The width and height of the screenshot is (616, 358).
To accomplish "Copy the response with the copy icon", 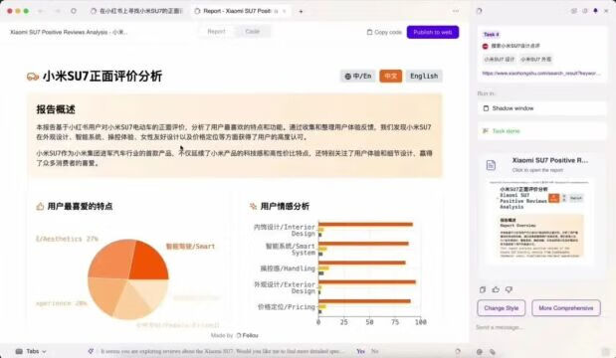I will point(483,289).
